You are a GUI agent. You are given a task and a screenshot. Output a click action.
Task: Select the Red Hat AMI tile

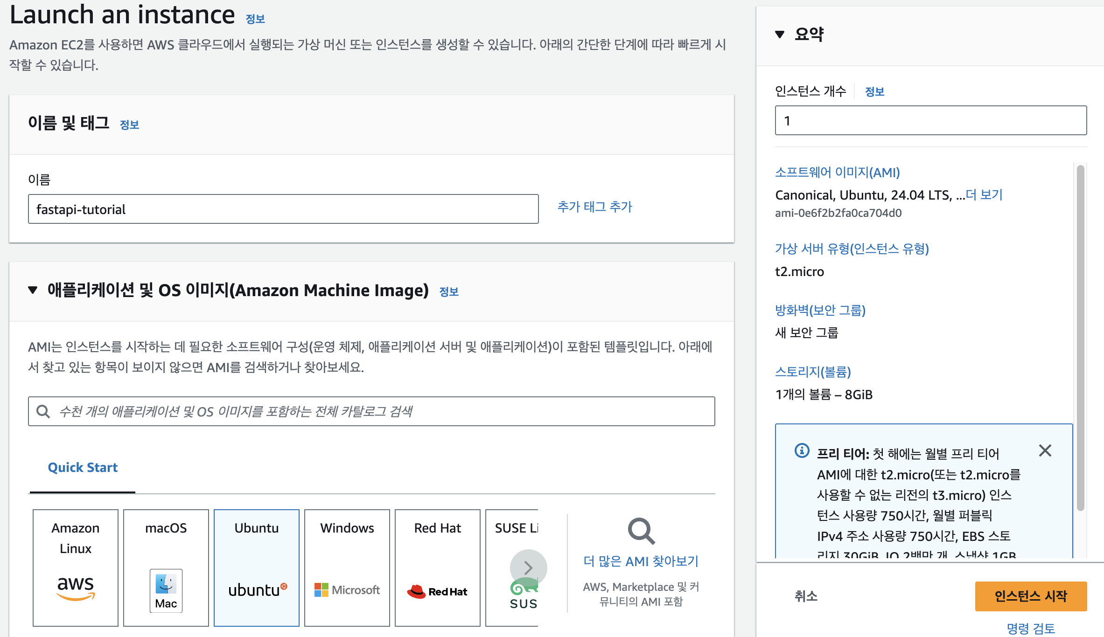pos(437,567)
